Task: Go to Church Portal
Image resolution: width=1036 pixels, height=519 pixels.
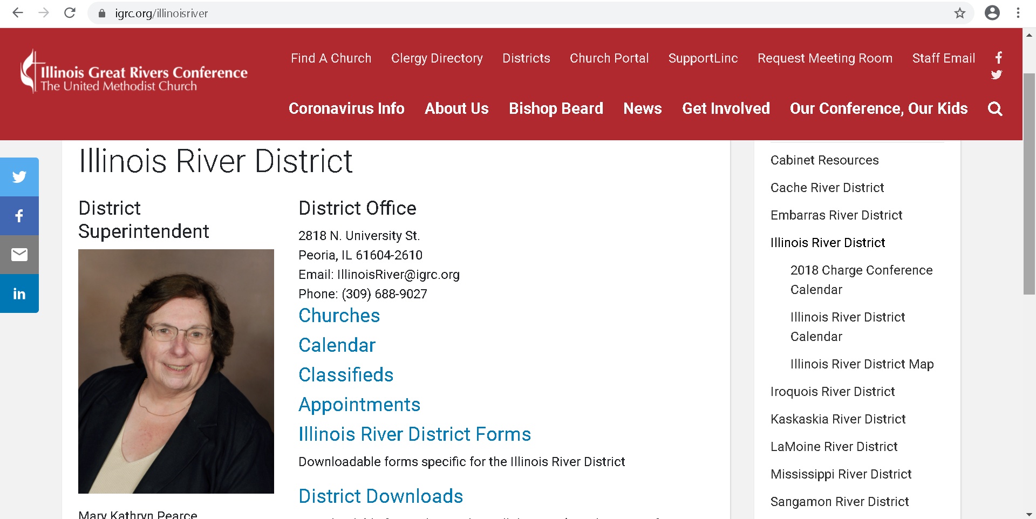Action: point(609,58)
